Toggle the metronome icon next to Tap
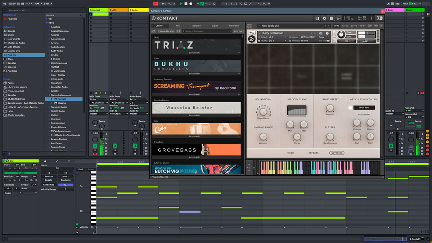The width and height of the screenshot is (432, 243). tap(37, 4)
